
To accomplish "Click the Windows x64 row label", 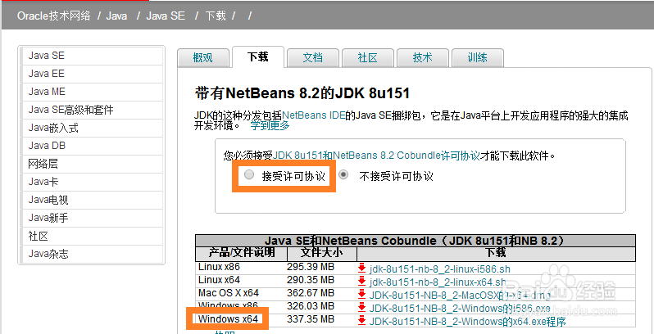I will 228,319.
